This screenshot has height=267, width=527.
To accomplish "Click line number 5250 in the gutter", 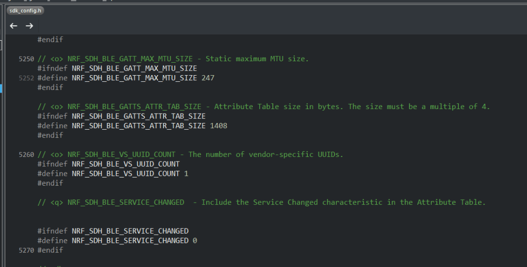I will point(26,59).
